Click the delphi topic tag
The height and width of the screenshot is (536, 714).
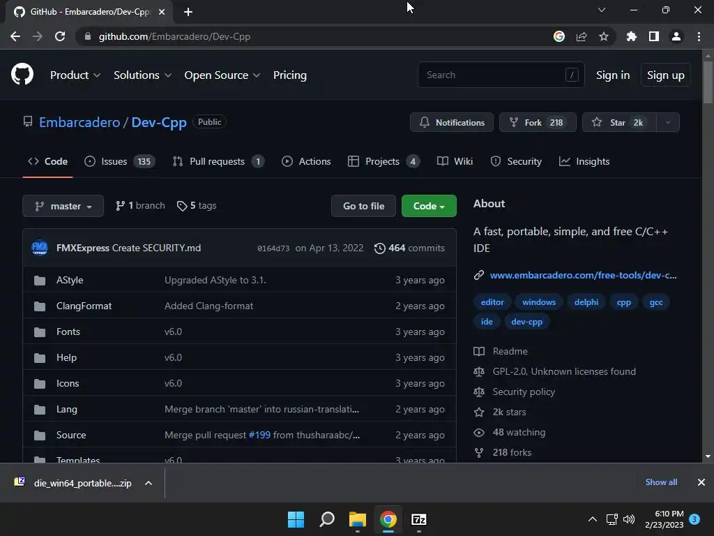(x=586, y=302)
